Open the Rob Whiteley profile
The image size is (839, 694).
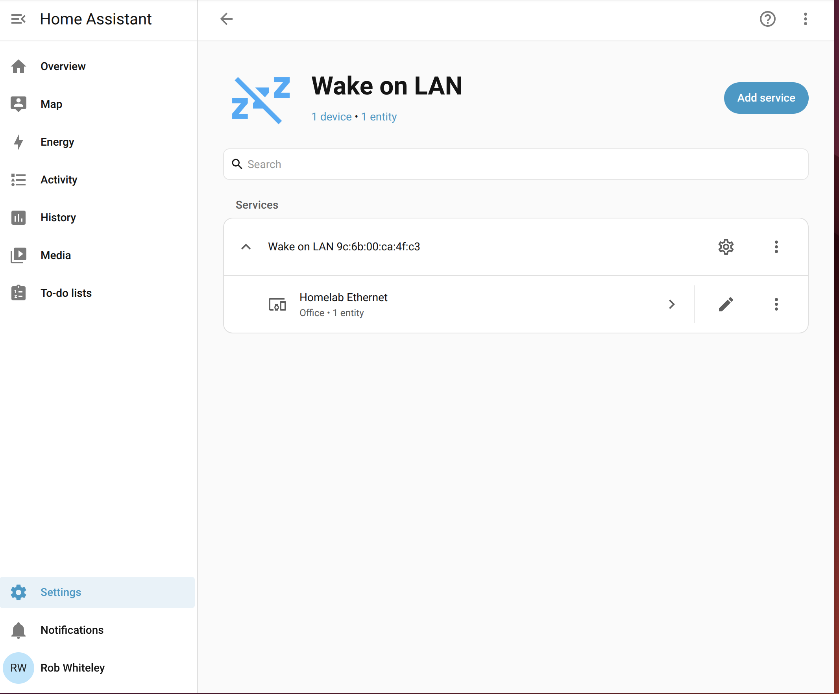point(97,668)
